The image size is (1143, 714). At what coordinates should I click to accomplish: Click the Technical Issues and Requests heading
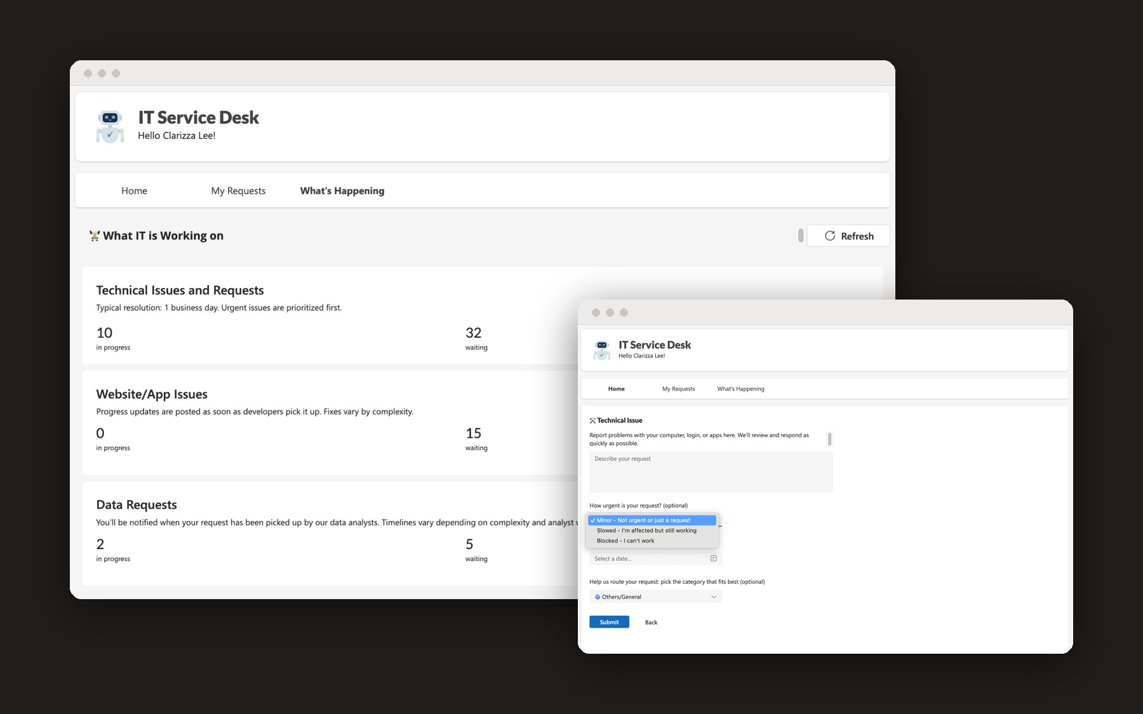[x=180, y=290]
